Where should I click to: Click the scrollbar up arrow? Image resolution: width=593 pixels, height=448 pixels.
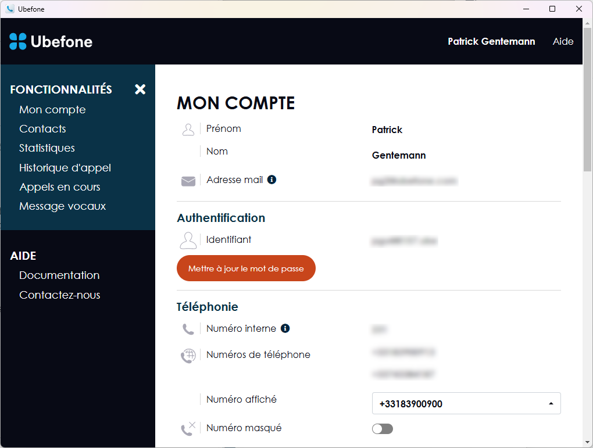pyautogui.click(x=587, y=23)
